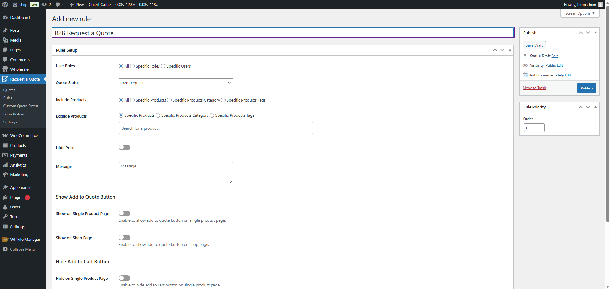Open the WordPress logo menu
610x289 pixels.
click(x=5, y=4)
